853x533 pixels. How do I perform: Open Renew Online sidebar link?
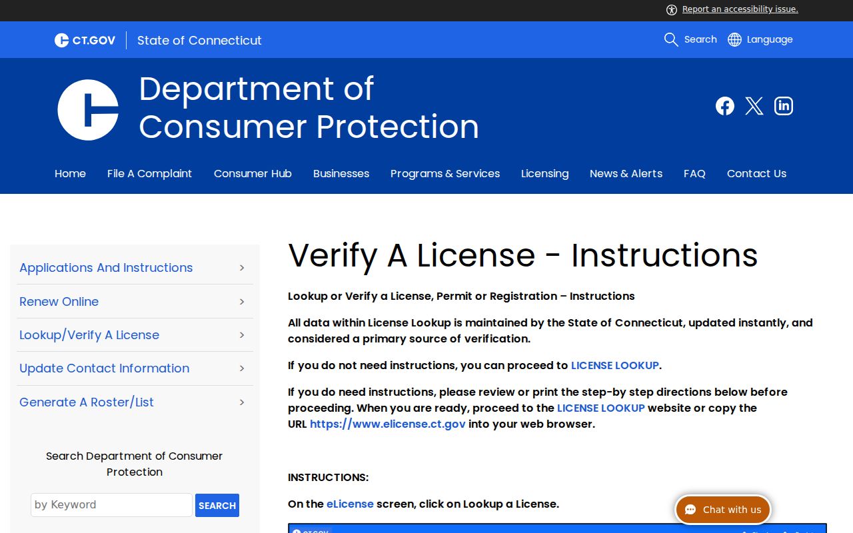(59, 302)
